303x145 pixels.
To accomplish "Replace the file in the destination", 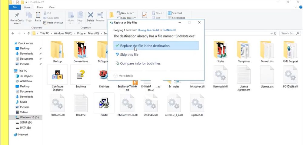I will (x=156, y=46).
